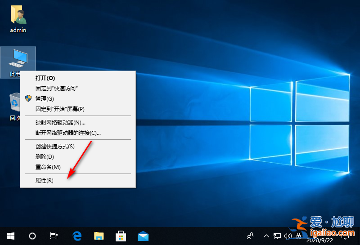Launch Microsoft Edge from the taskbar
This screenshot has height=245, width=360.
tap(77, 236)
